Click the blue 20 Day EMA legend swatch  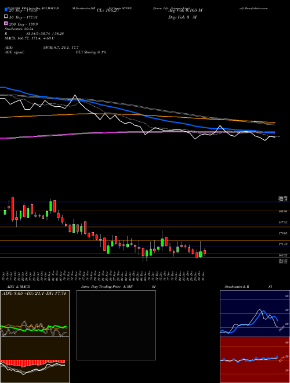pyautogui.click(x=6, y=10)
